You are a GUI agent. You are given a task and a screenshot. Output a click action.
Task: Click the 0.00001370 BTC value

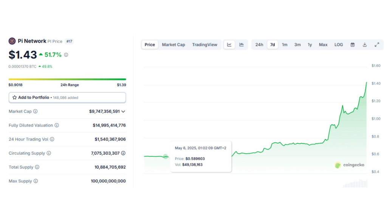(x=22, y=67)
